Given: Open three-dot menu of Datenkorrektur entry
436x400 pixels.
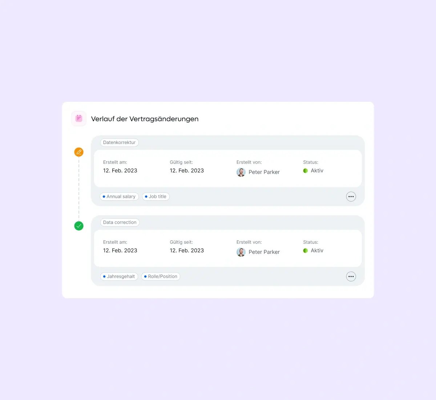Looking at the screenshot, I should tap(351, 197).
